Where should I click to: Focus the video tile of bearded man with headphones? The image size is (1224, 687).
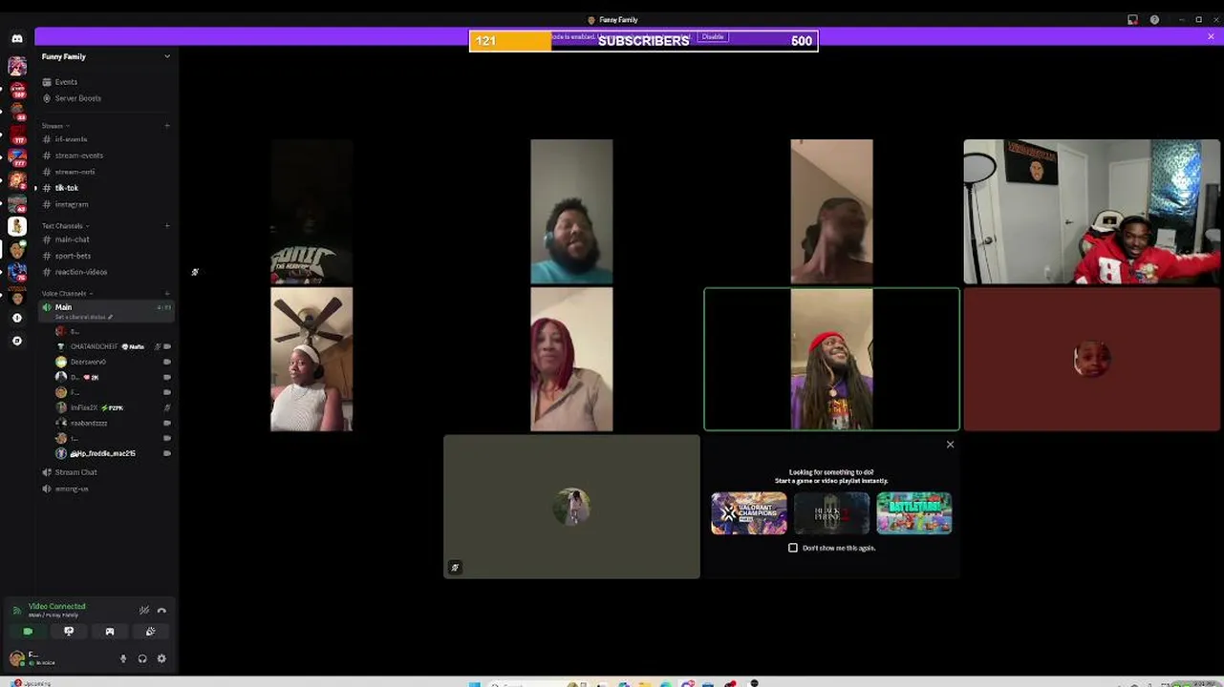(571, 212)
